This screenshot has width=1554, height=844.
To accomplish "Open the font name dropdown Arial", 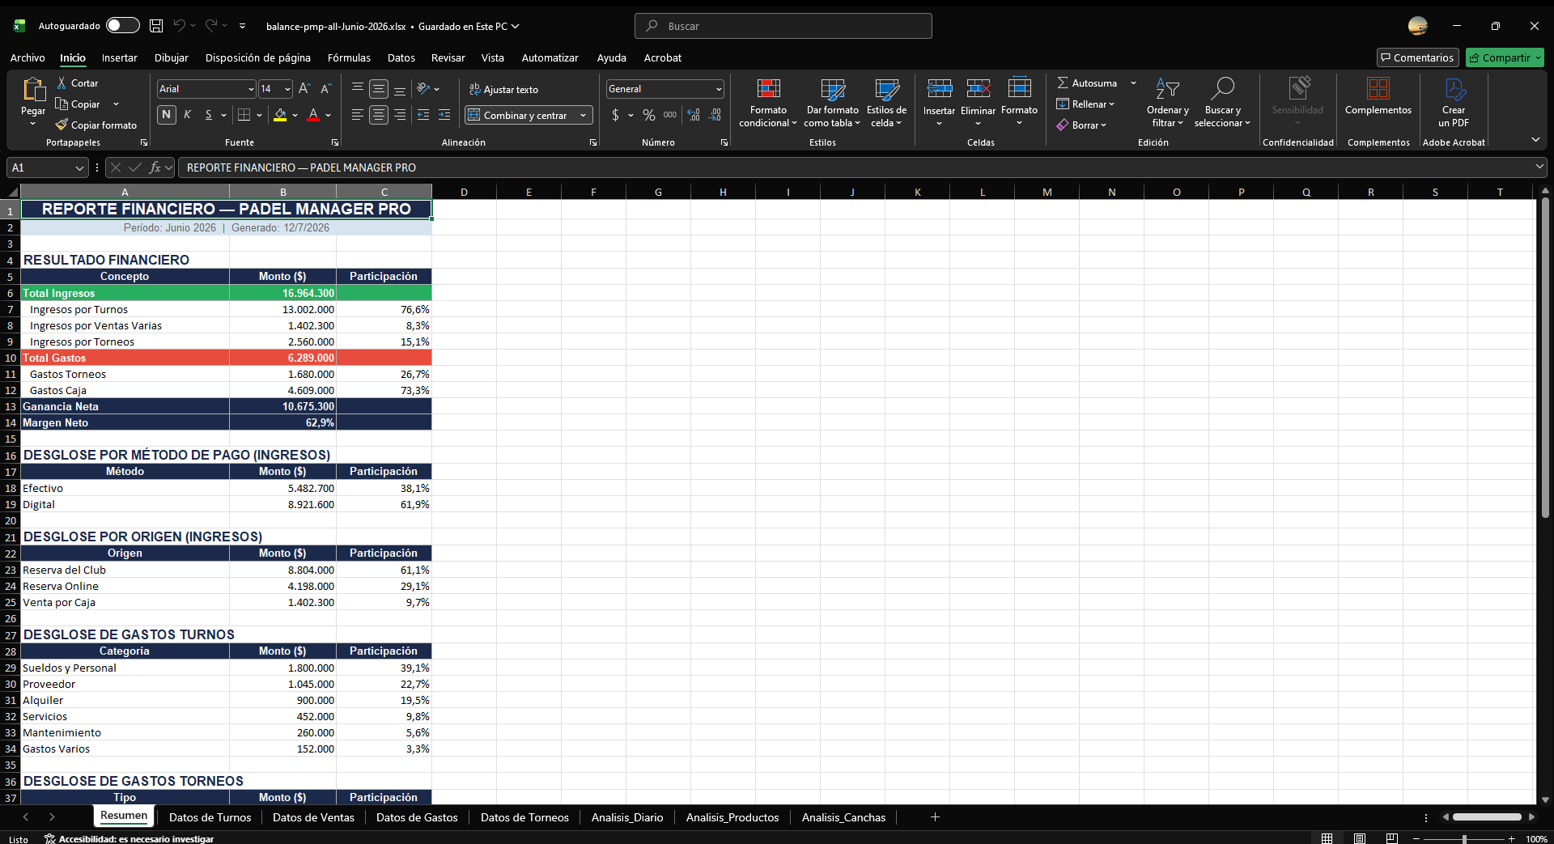I will (251, 89).
